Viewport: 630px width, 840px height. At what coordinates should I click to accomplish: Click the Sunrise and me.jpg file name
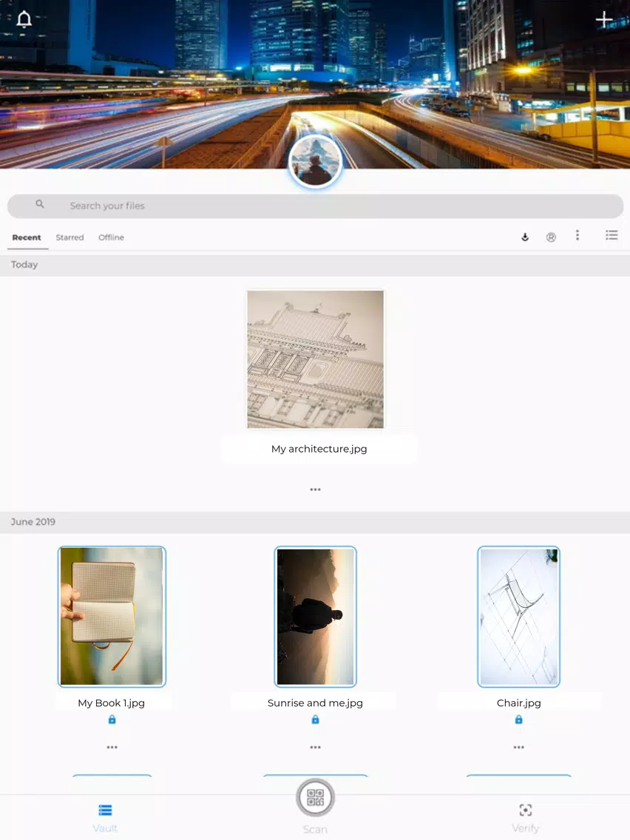pos(315,703)
